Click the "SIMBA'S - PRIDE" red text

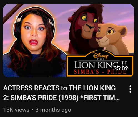(x=100, y=72)
